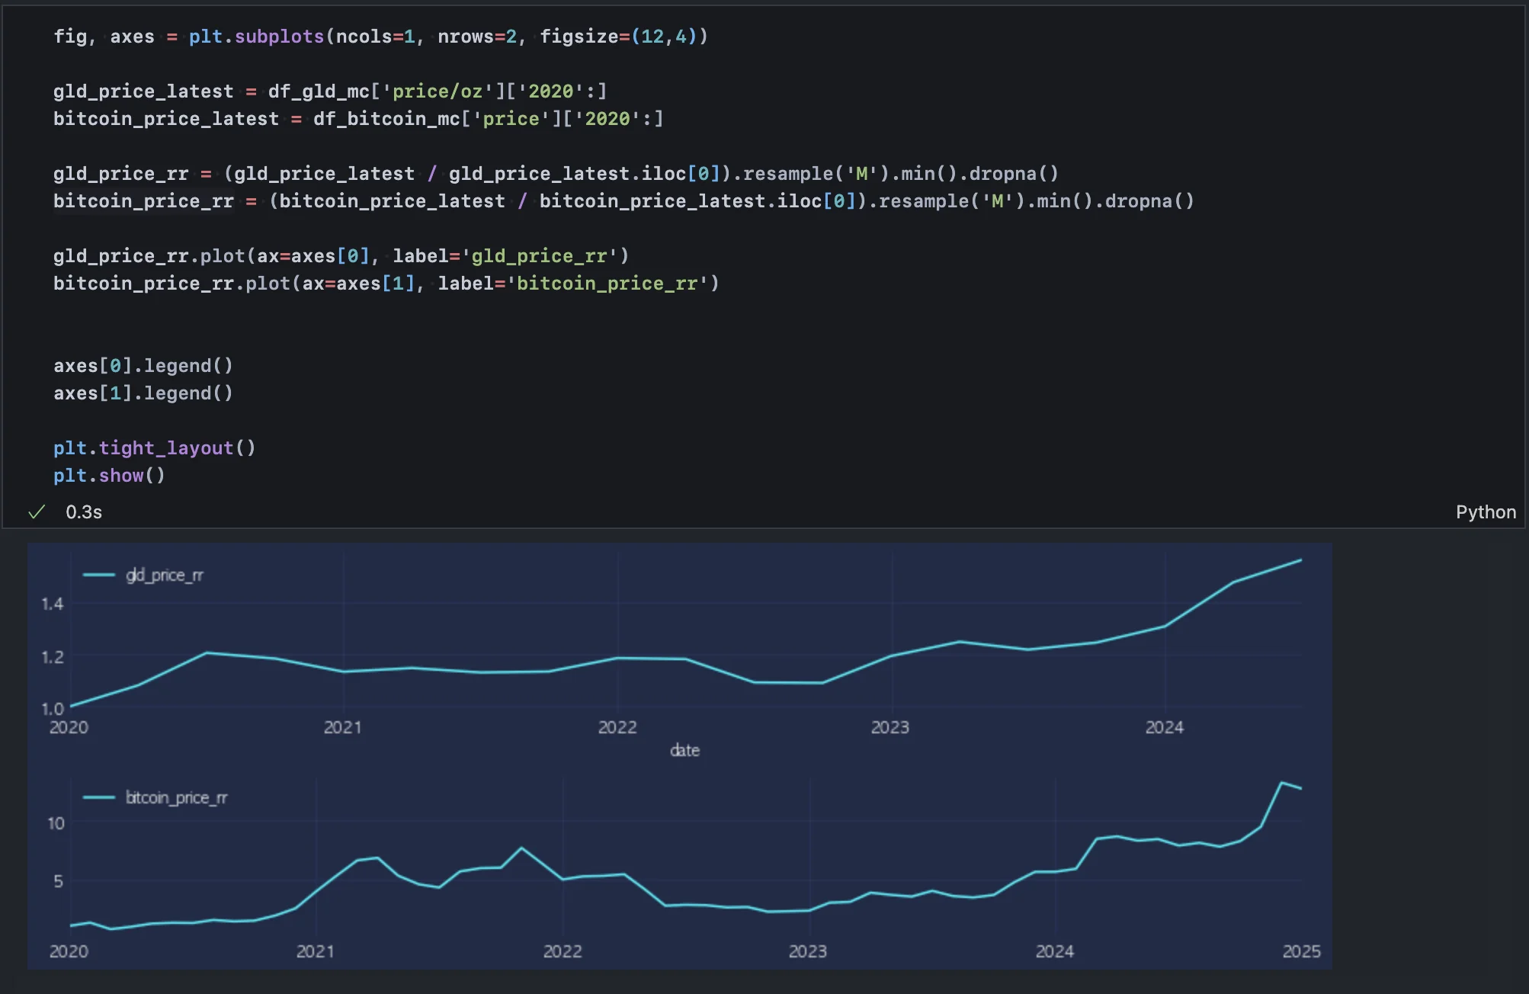Open the Python cell language selector
This screenshot has height=994, width=1529.
pos(1485,512)
